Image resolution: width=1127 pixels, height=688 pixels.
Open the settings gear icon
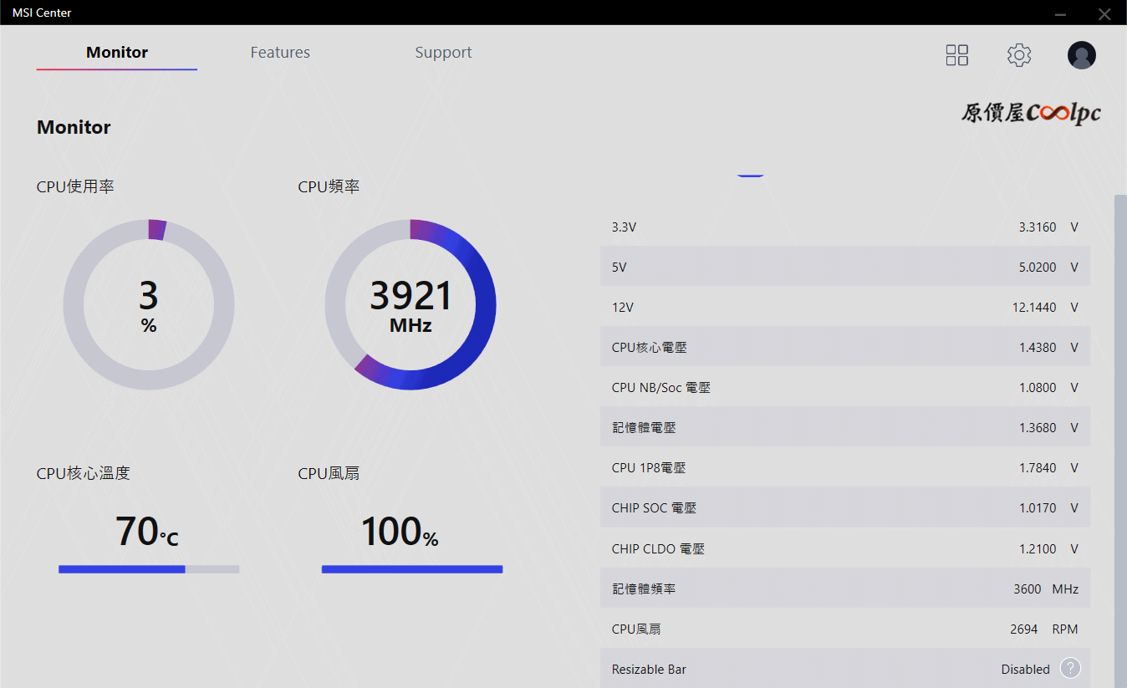[x=1018, y=55]
